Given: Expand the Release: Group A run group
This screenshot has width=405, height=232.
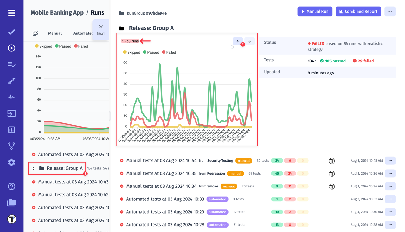Looking at the screenshot, I should (x=33, y=168).
